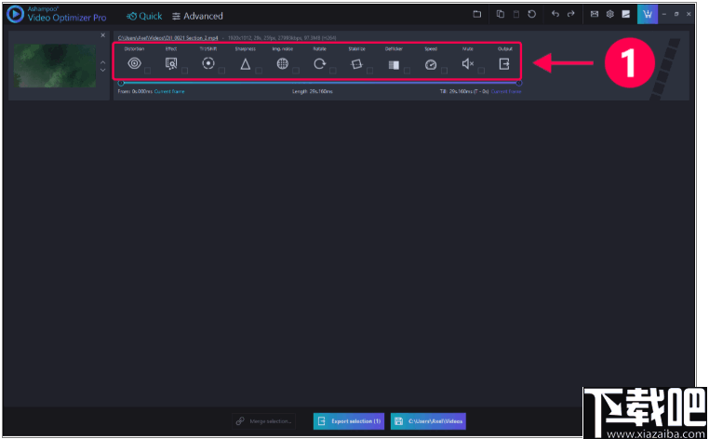Click the shopping cart purchase icon
709x439 pixels.
[x=648, y=14]
